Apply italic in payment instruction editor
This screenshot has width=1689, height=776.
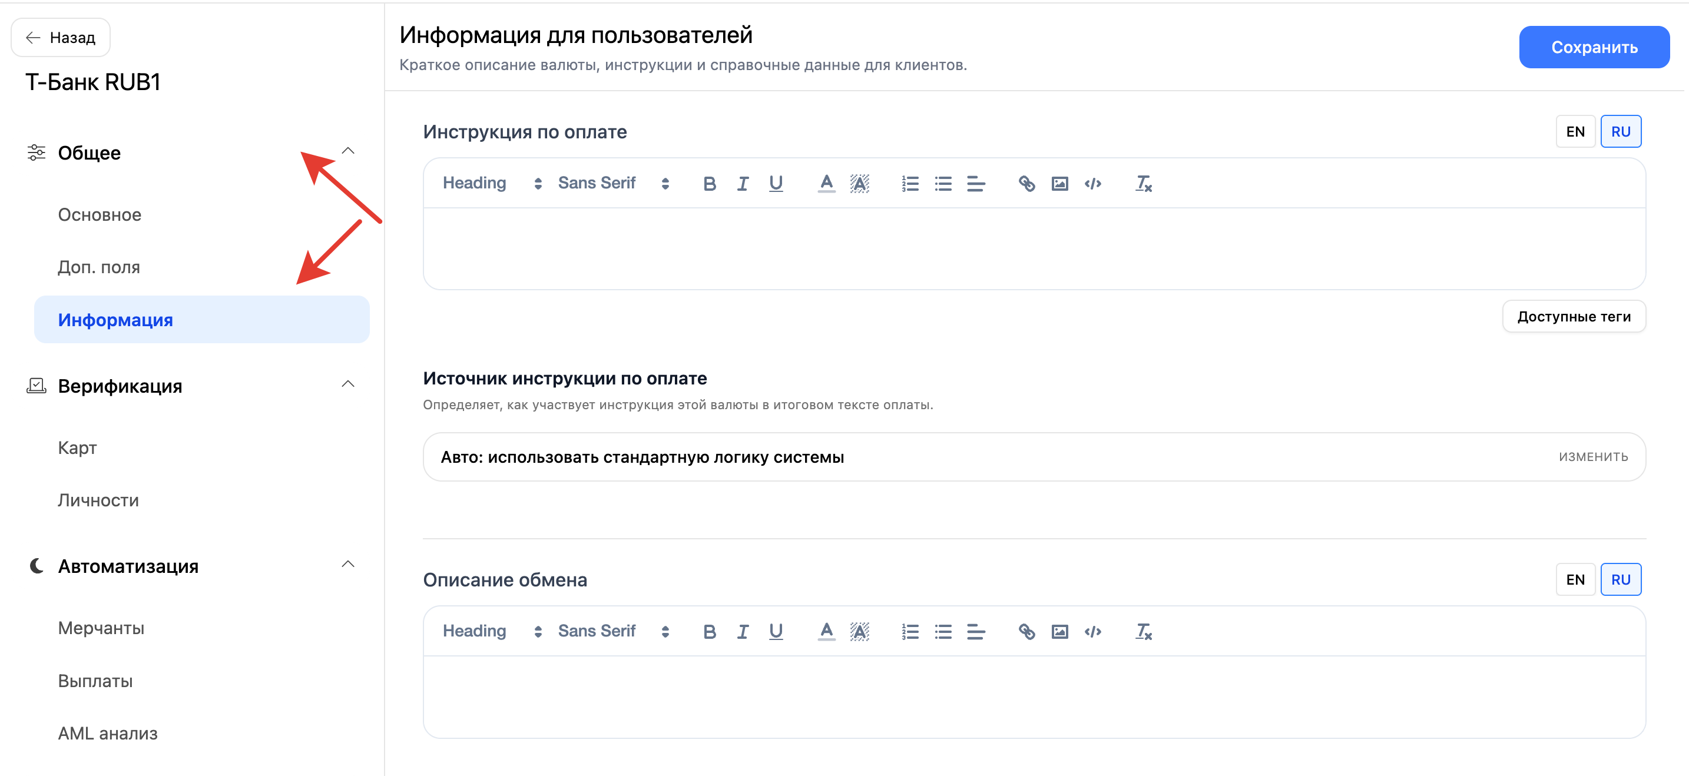coord(742,184)
